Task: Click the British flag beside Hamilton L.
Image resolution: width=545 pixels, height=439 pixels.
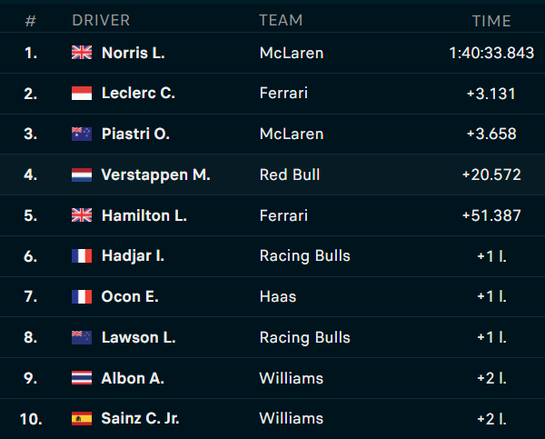Action: click(82, 215)
